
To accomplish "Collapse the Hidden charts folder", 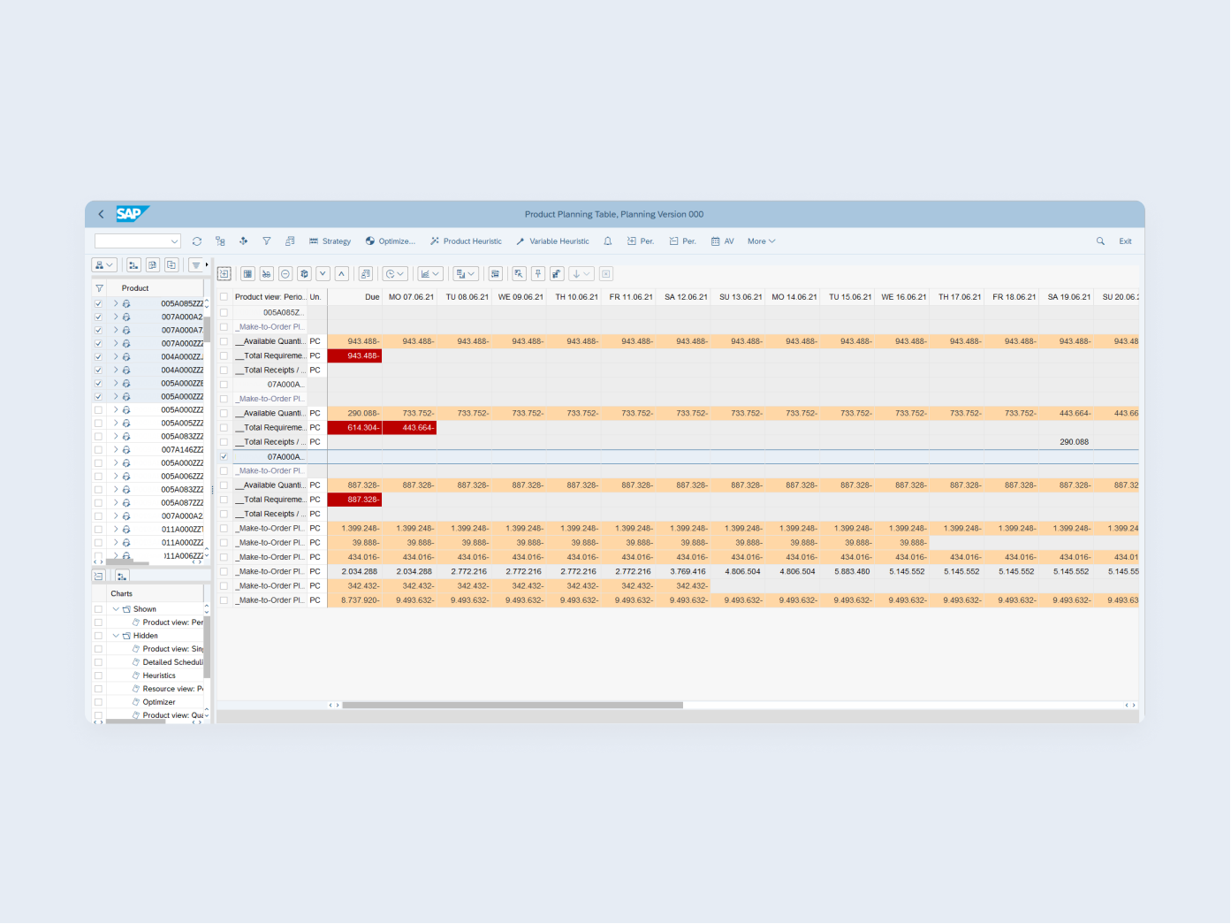I will tap(116, 636).
